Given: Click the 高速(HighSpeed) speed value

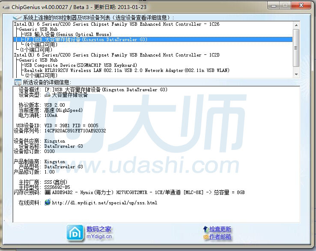Looking at the screenshot, I should click(63, 110).
